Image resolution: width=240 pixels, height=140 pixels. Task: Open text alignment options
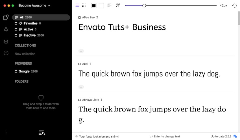[x=109, y=5]
